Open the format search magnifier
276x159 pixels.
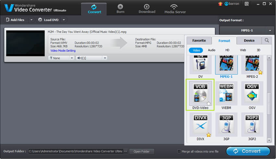tap(267, 41)
